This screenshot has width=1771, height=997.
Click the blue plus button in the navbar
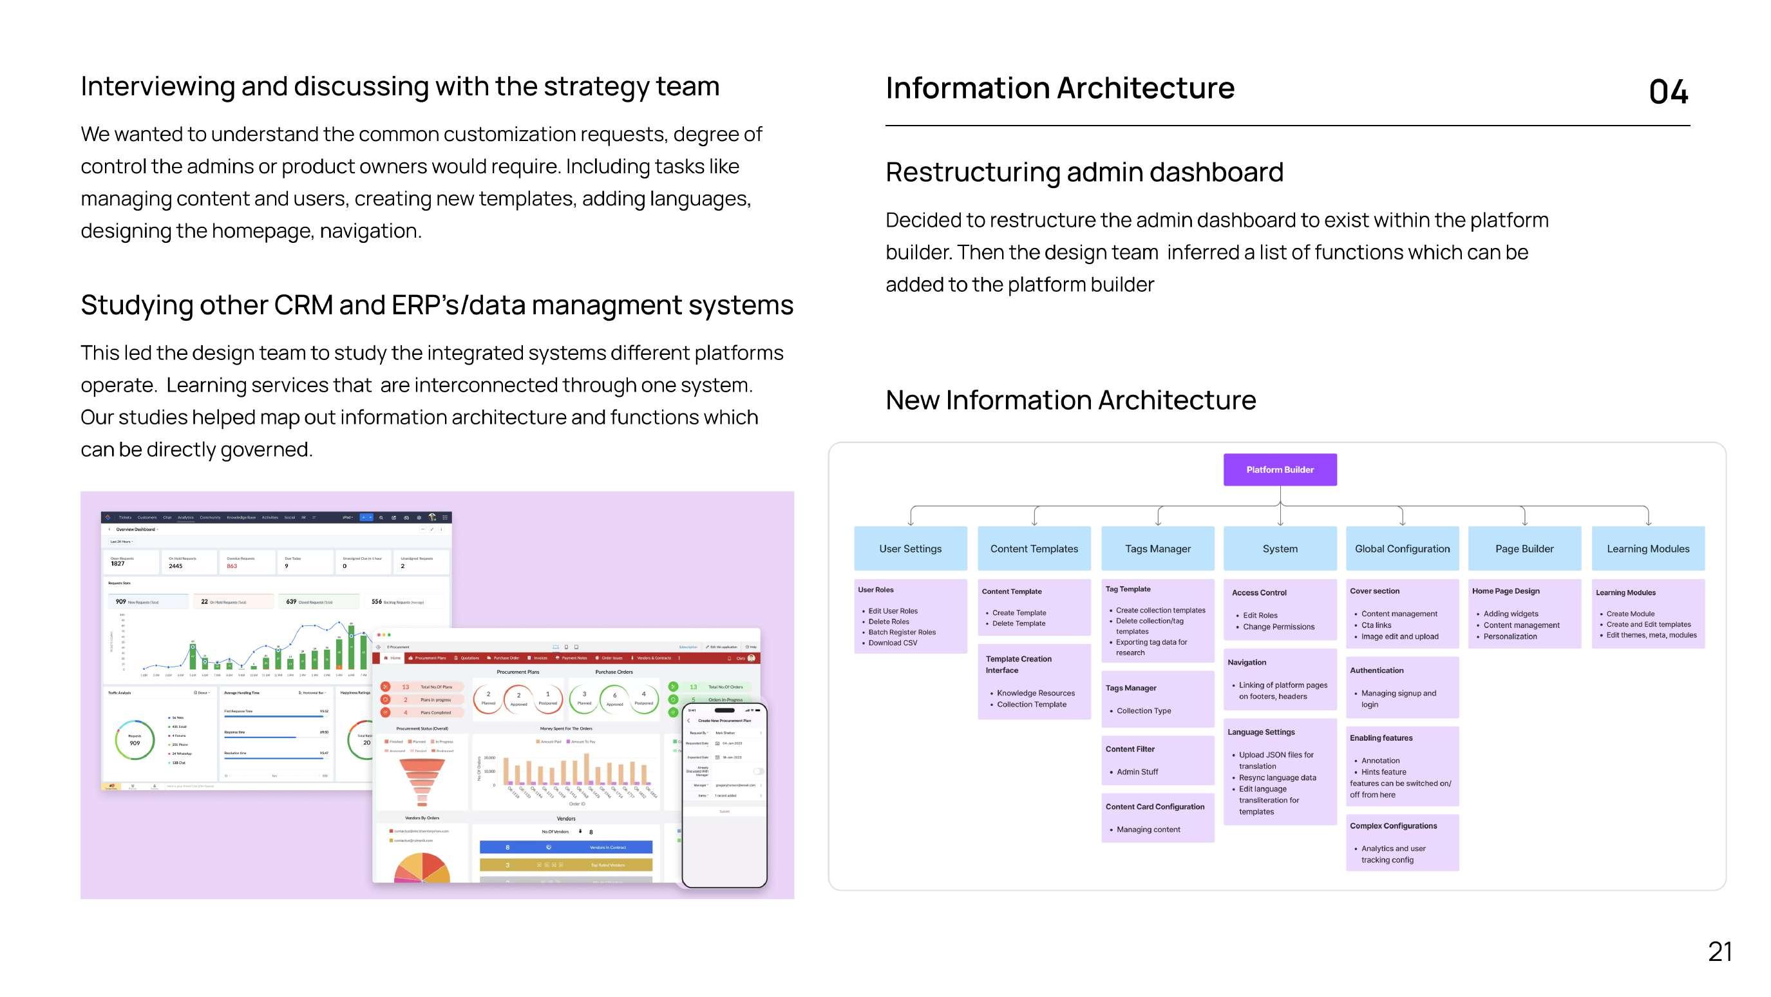364,518
